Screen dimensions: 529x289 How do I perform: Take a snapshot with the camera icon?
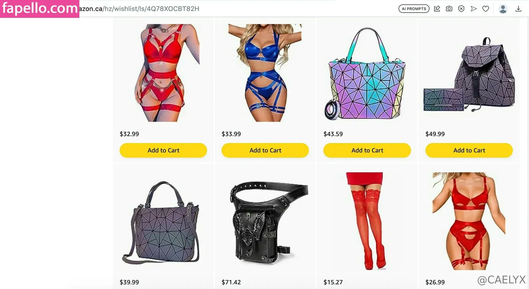point(449,9)
